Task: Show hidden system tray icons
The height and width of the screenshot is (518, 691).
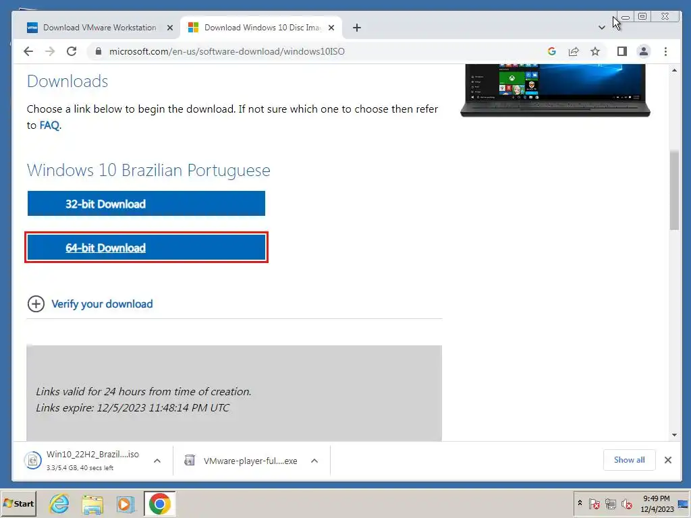Action: point(580,503)
